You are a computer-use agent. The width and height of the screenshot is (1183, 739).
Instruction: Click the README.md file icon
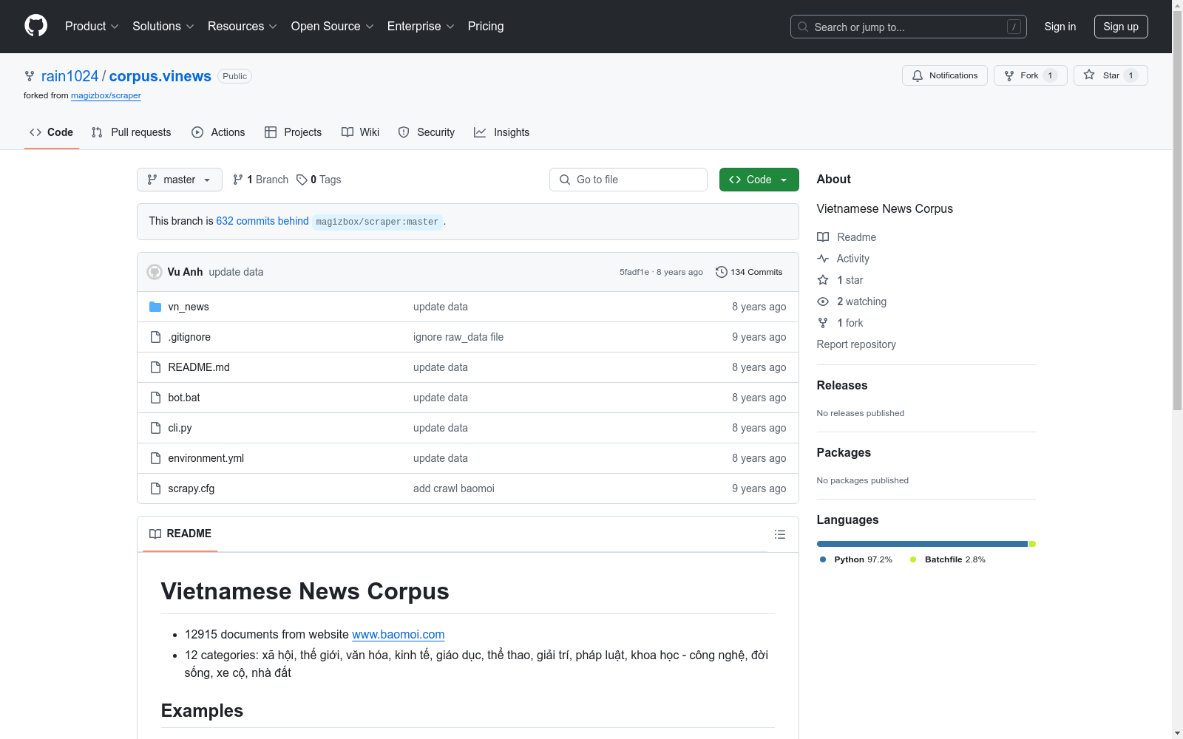click(155, 367)
